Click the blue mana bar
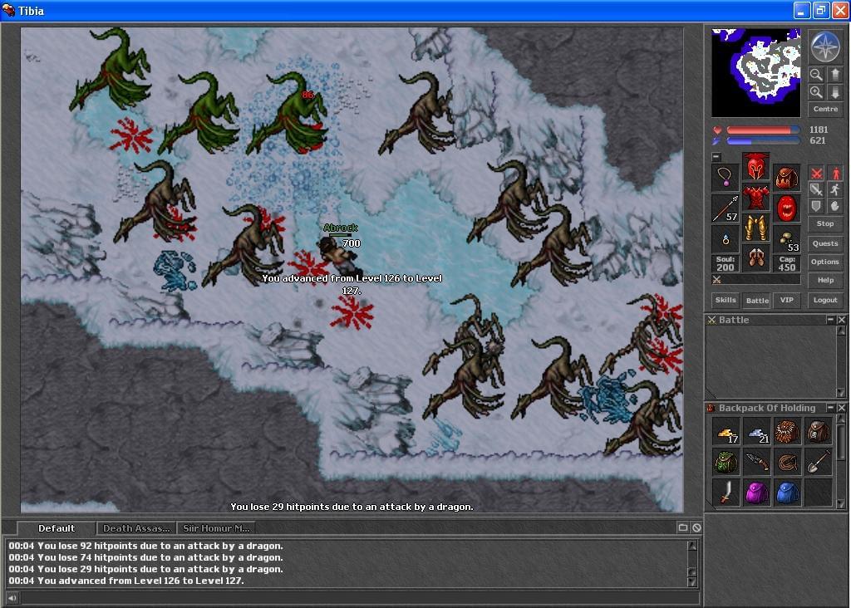The width and height of the screenshot is (851, 608). tap(763, 141)
